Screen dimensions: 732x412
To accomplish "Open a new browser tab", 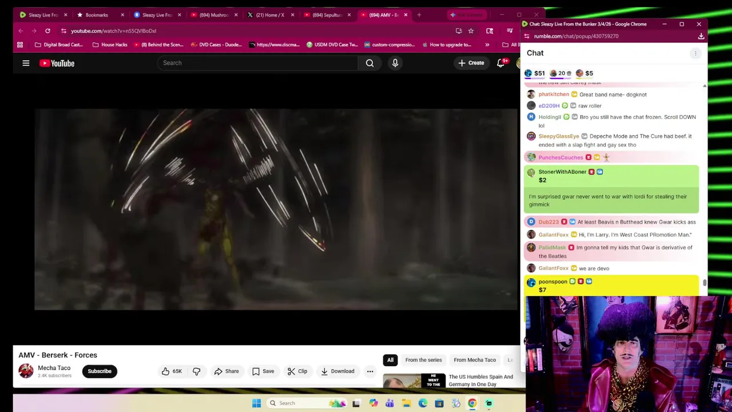I will 419,15.
